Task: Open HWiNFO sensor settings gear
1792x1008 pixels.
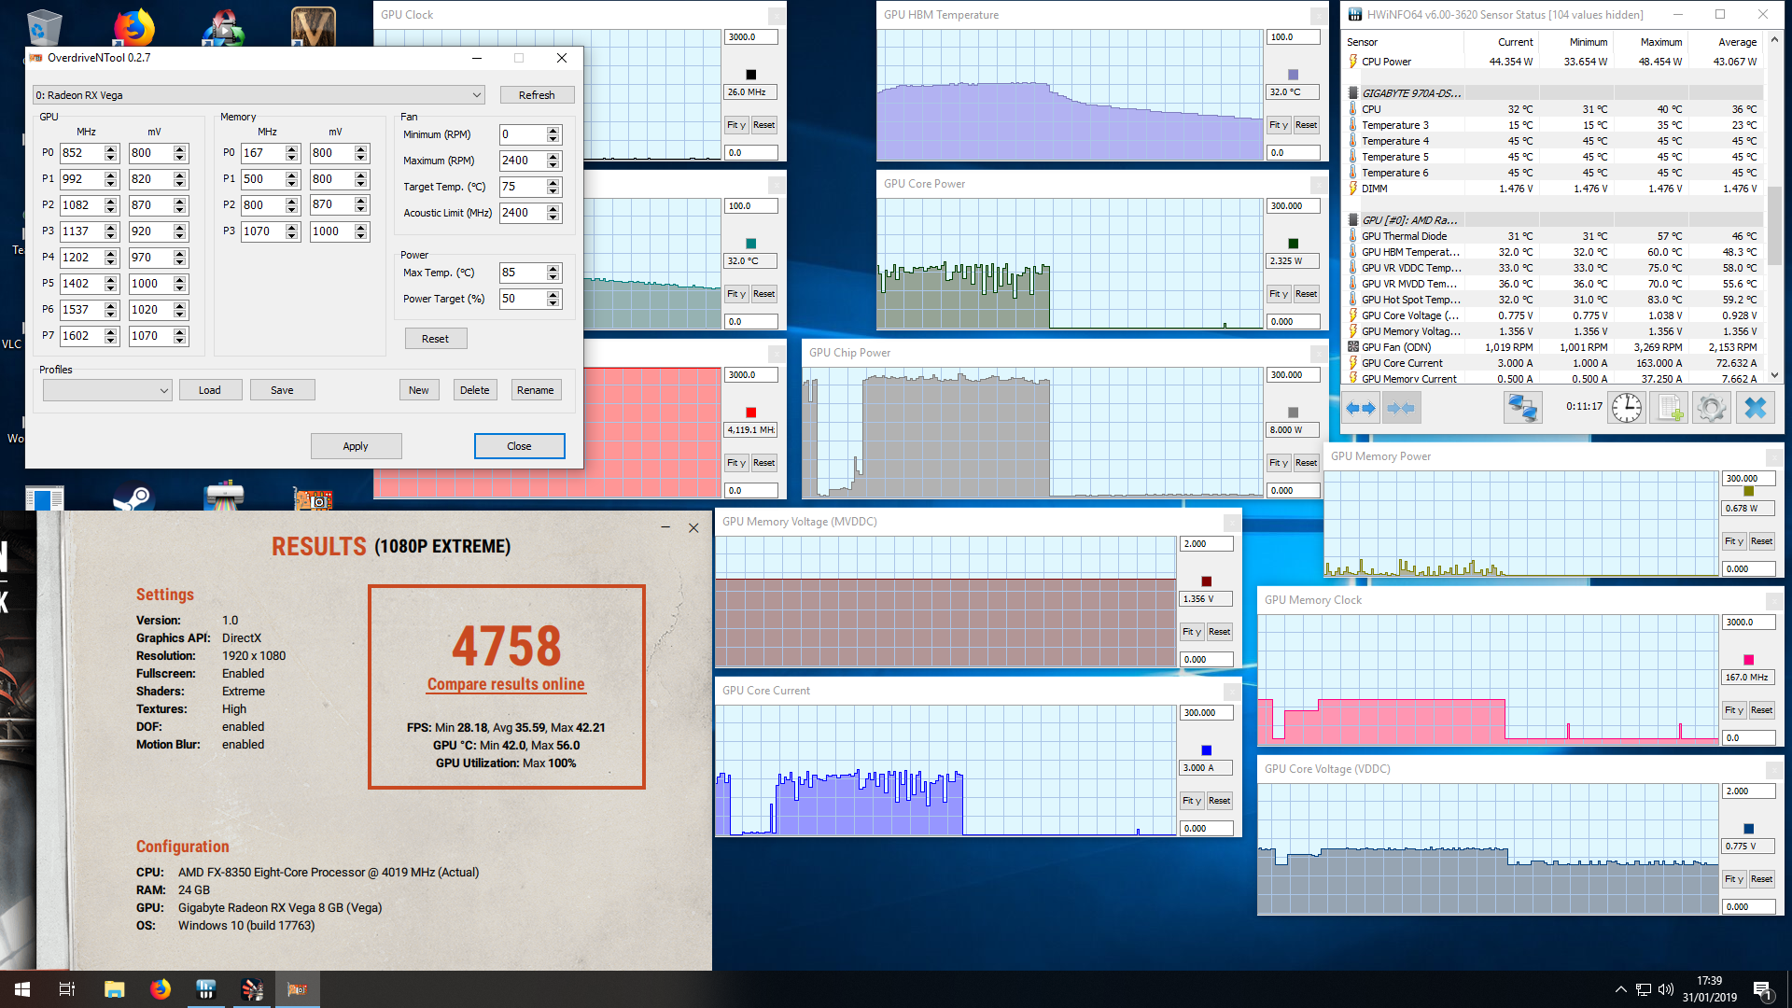Action: tap(1712, 408)
